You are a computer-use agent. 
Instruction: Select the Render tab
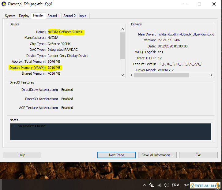(38, 15)
